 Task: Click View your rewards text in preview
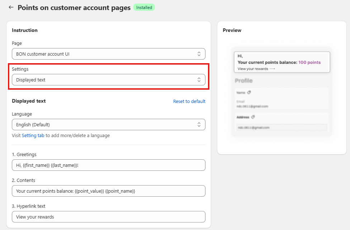pos(253,69)
